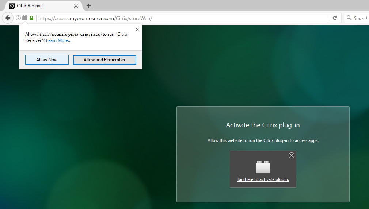Viewport: 369px width, 209px height.
Task: Click the Search box in toolbar
Action: (x=357, y=18)
